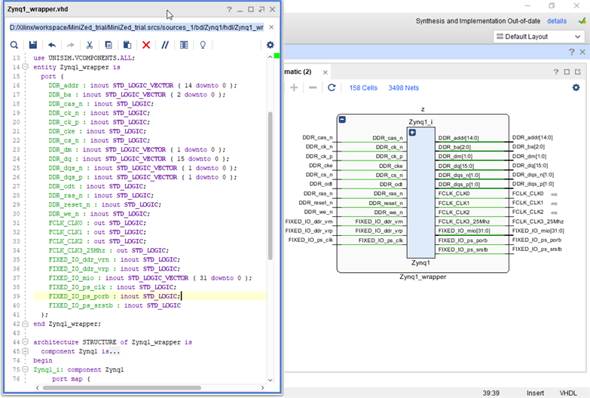Collapse architecture STRUCTURE fold
Screen dimensions: 590x398
point(25,342)
